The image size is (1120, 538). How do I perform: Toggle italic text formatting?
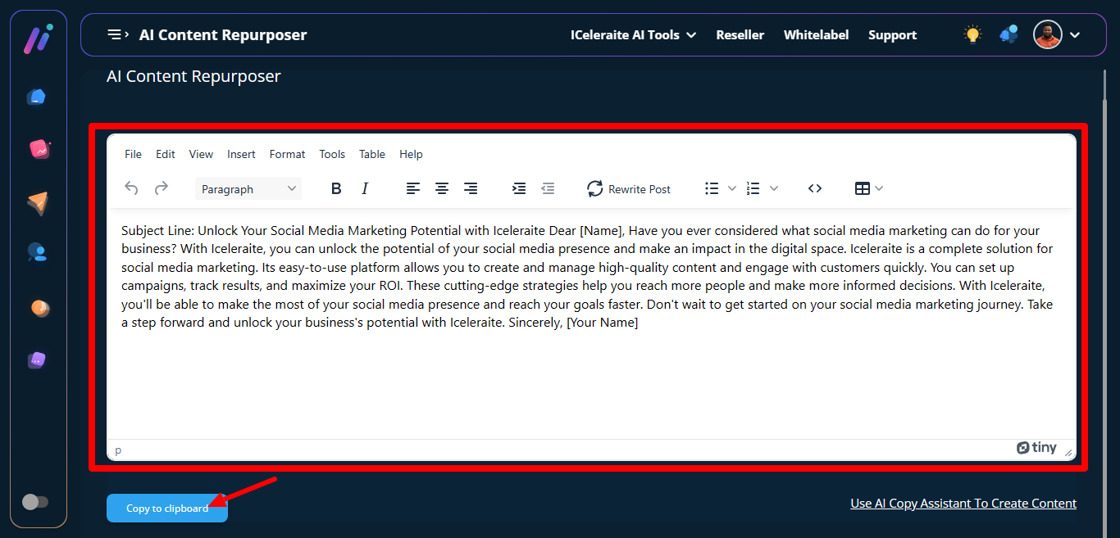pos(365,189)
